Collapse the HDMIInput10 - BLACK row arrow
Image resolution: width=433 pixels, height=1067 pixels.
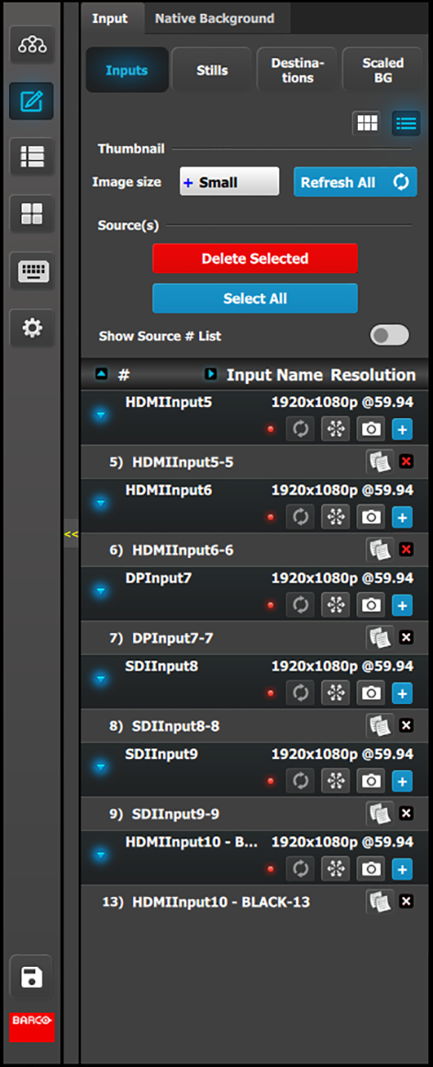click(x=101, y=855)
